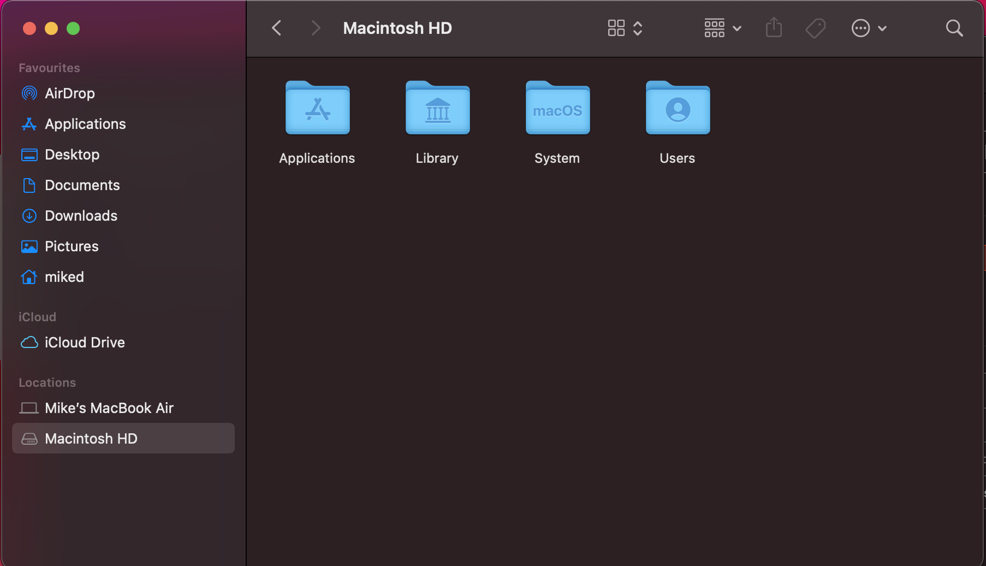Click the Documents sidebar icon
The height and width of the screenshot is (566, 986).
coord(29,185)
